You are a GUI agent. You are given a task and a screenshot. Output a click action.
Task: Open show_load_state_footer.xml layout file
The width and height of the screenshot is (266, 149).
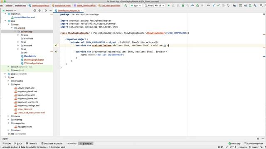click(31, 113)
